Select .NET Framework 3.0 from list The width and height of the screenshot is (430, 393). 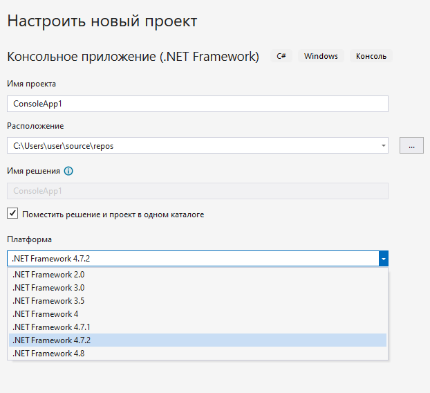coord(198,288)
